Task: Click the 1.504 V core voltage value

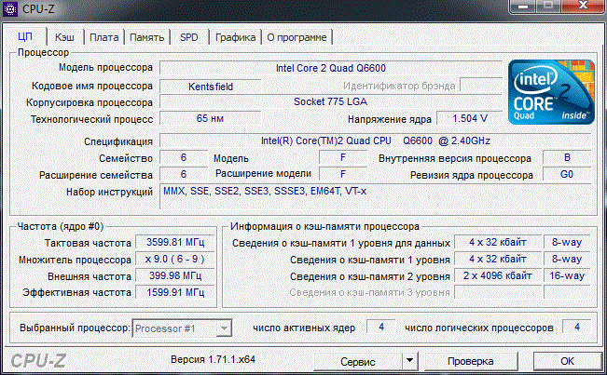Action: 470,118
